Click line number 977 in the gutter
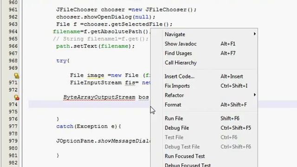The image size is (297, 167). coord(13,126)
